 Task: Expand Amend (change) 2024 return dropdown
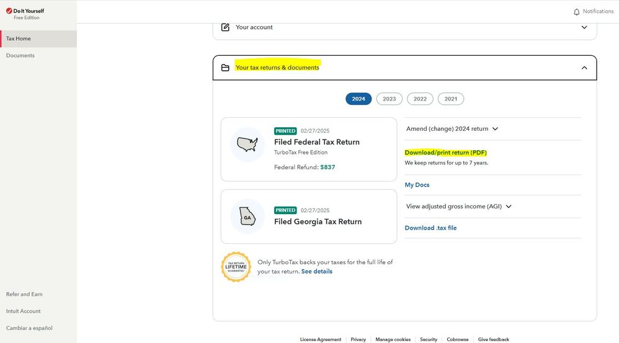click(495, 129)
